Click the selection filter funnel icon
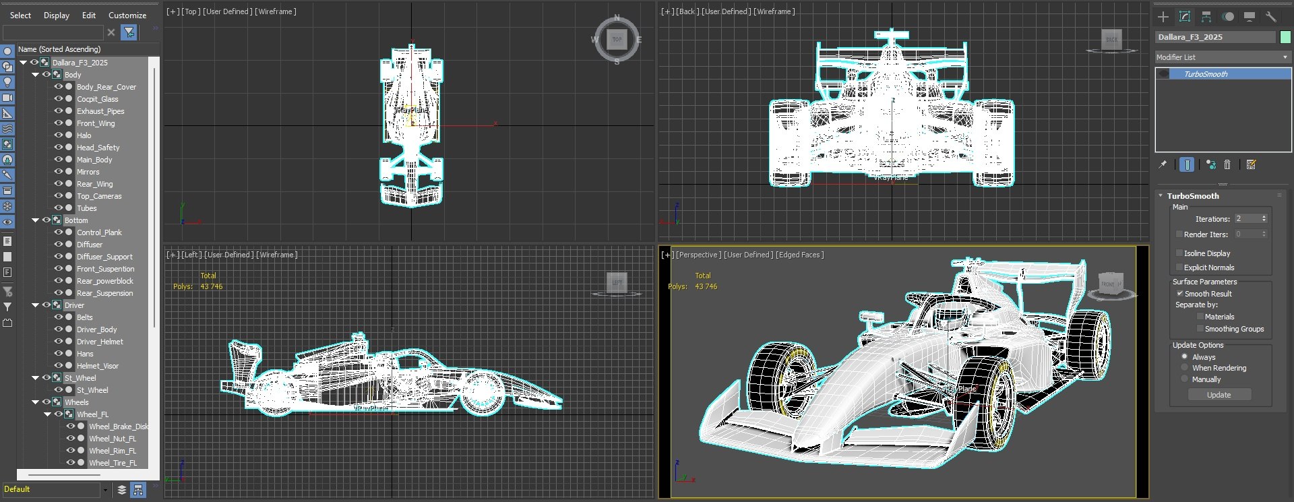The height and width of the screenshot is (502, 1294). click(129, 32)
